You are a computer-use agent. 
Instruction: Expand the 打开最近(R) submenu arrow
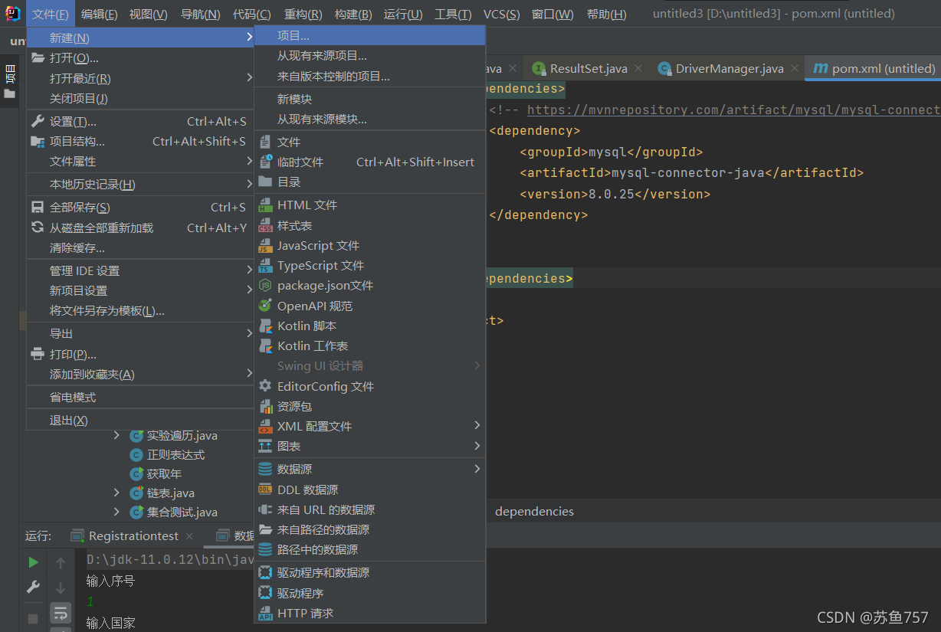point(249,78)
